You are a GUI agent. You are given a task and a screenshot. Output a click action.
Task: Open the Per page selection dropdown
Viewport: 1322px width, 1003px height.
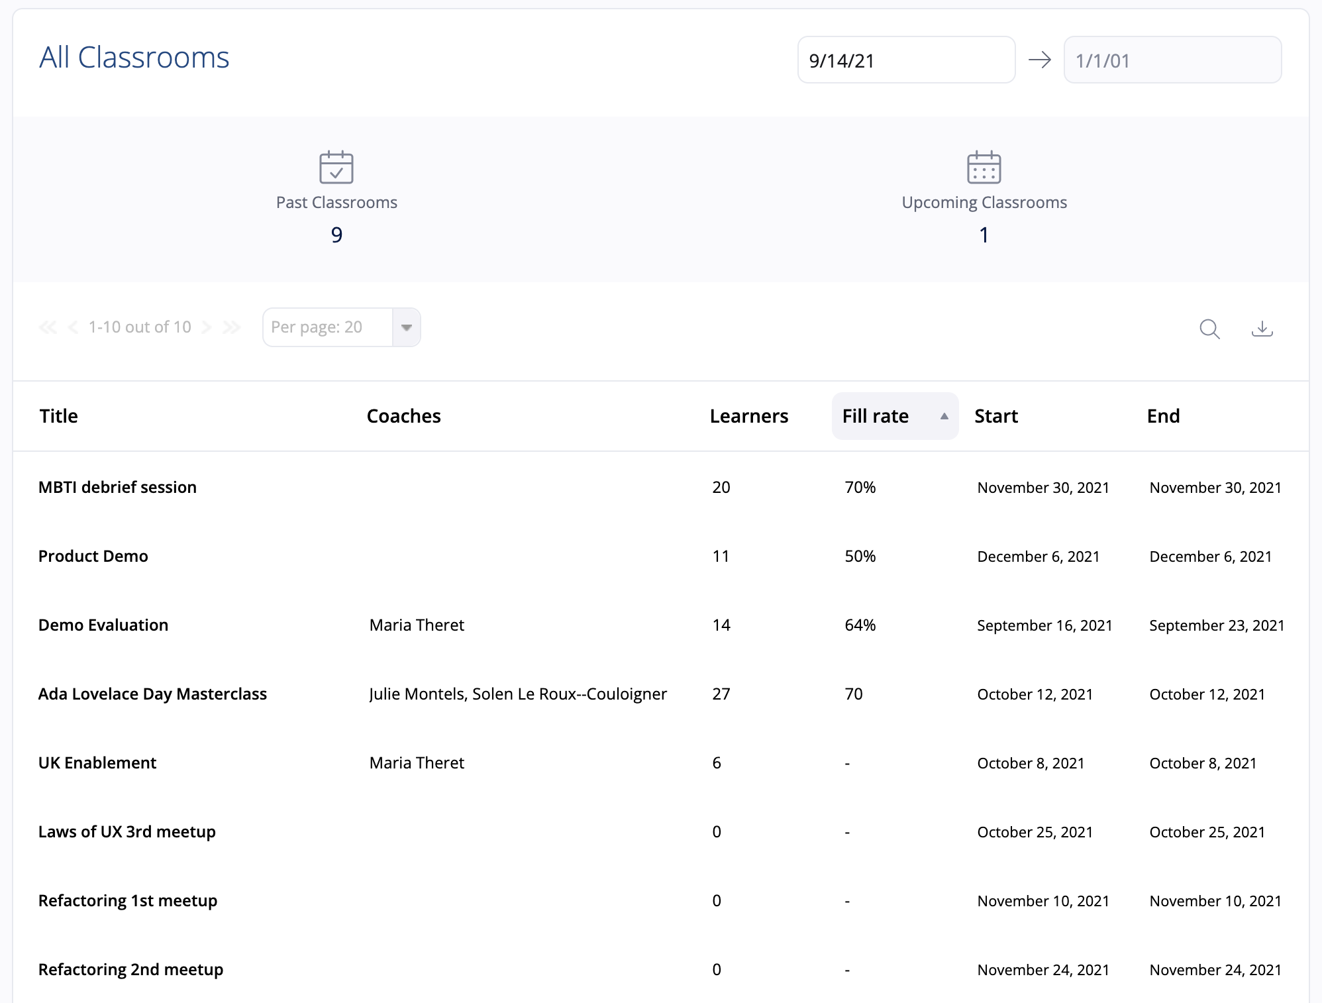click(407, 327)
